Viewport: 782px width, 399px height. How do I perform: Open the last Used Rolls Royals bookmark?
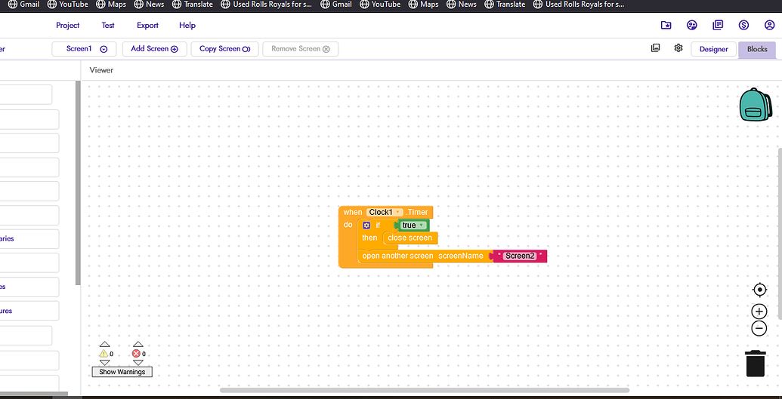[x=579, y=4]
